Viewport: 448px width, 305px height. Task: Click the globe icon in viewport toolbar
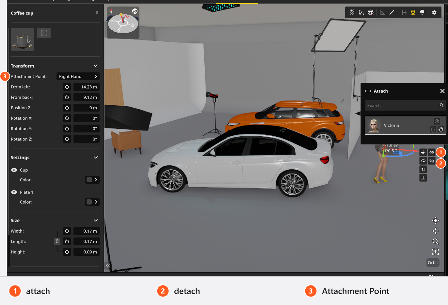(x=371, y=12)
